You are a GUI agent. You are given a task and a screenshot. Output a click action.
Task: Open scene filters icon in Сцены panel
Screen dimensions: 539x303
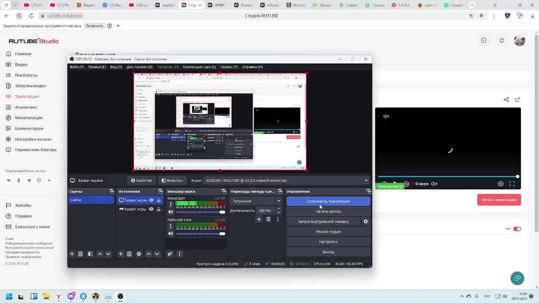[90, 254]
